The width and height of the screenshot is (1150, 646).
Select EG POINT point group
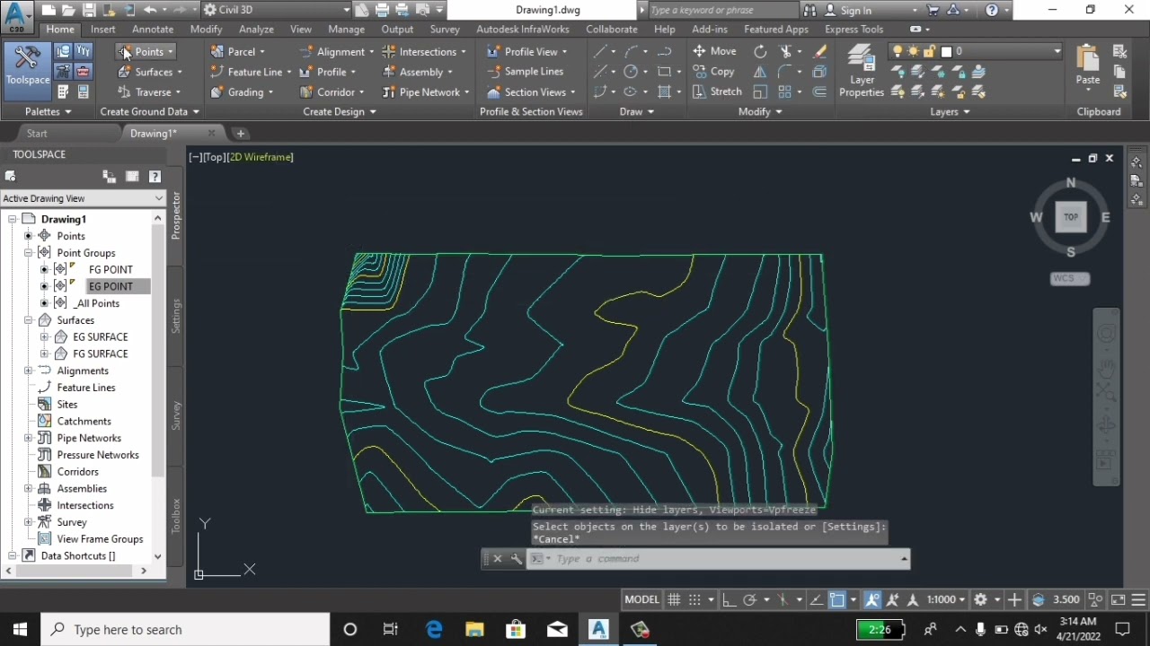pyautogui.click(x=111, y=286)
